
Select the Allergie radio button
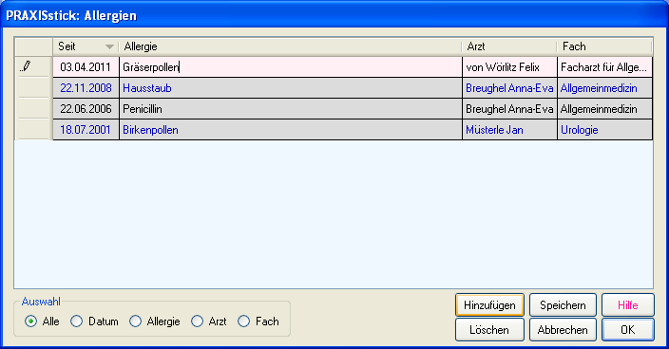coord(135,321)
